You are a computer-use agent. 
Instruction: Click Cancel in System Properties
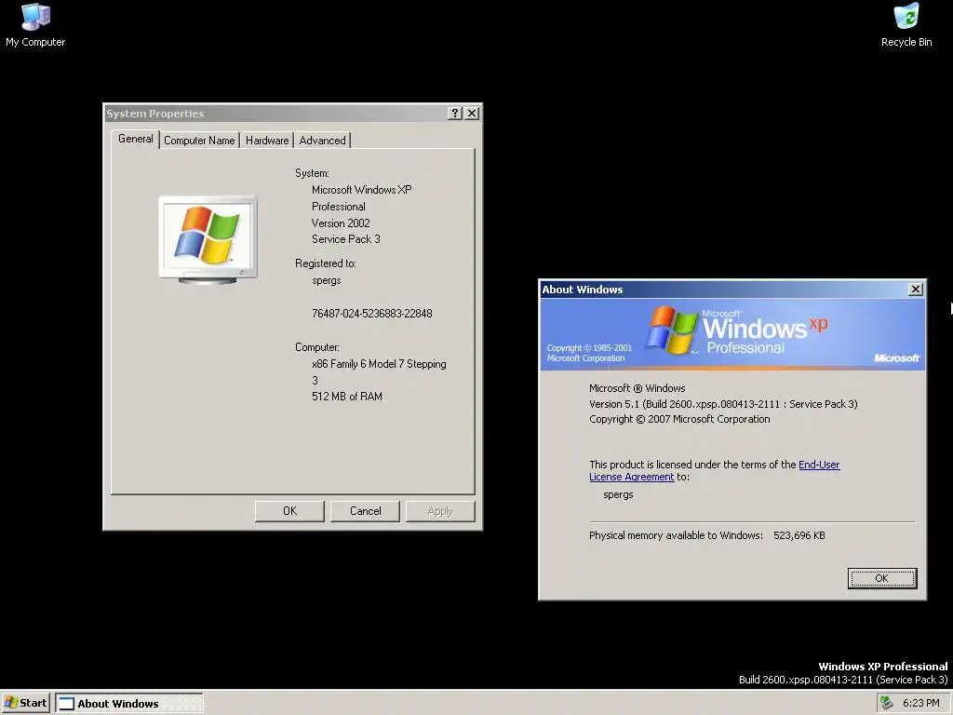tap(365, 511)
